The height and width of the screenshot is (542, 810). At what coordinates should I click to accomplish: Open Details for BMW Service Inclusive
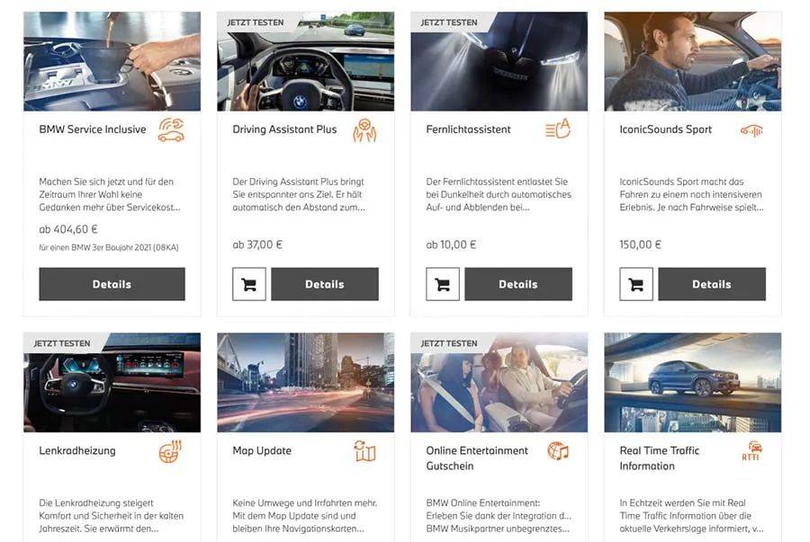tap(112, 284)
